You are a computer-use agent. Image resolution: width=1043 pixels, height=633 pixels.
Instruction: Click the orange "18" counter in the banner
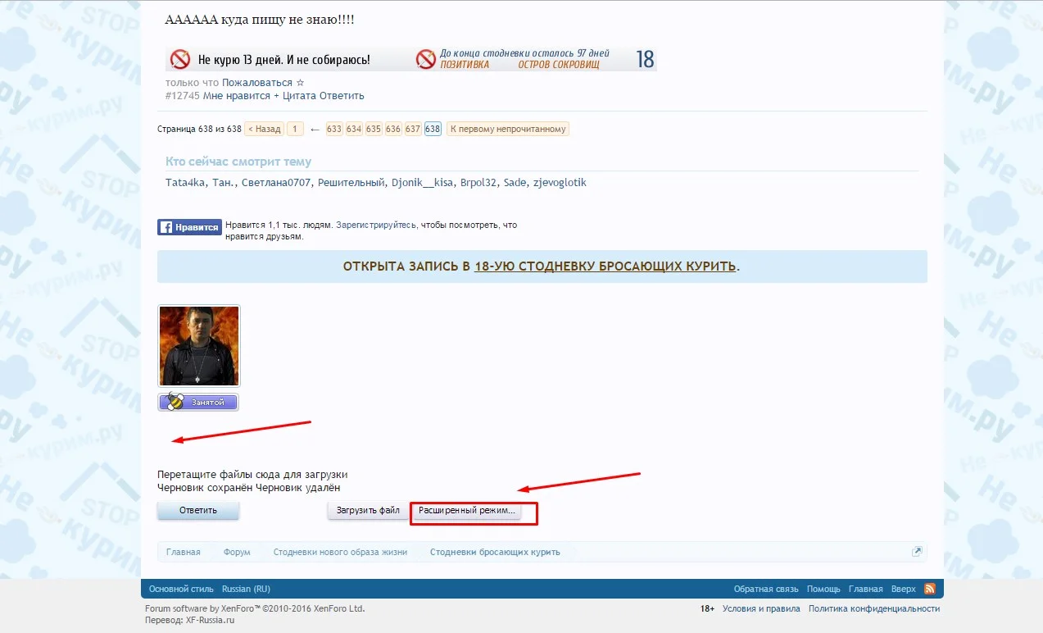(x=644, y=58)
